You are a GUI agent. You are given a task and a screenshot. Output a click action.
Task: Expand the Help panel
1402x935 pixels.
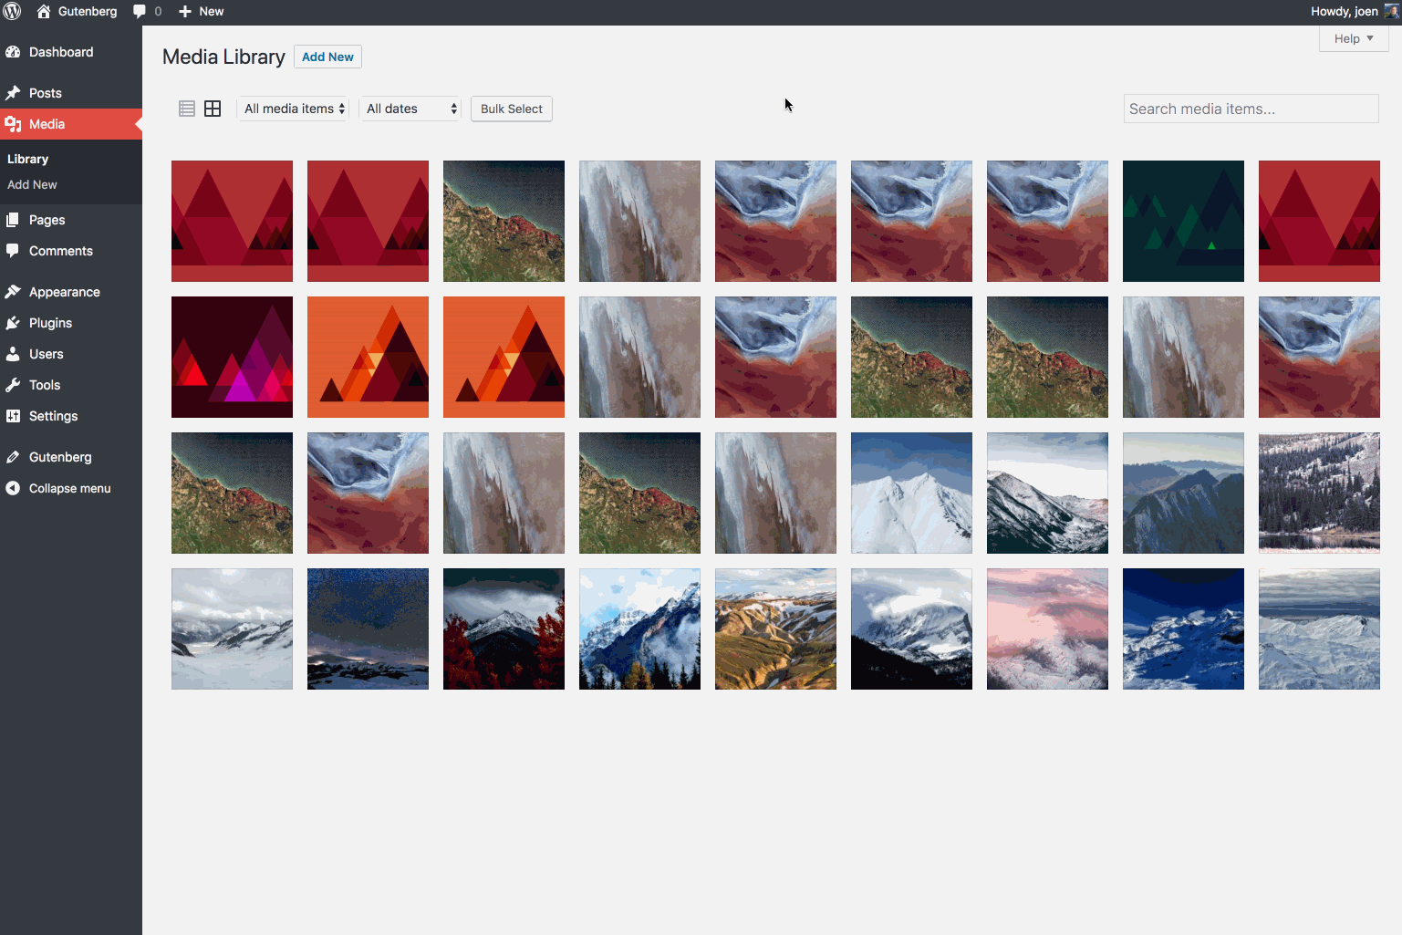point(1353,38)
